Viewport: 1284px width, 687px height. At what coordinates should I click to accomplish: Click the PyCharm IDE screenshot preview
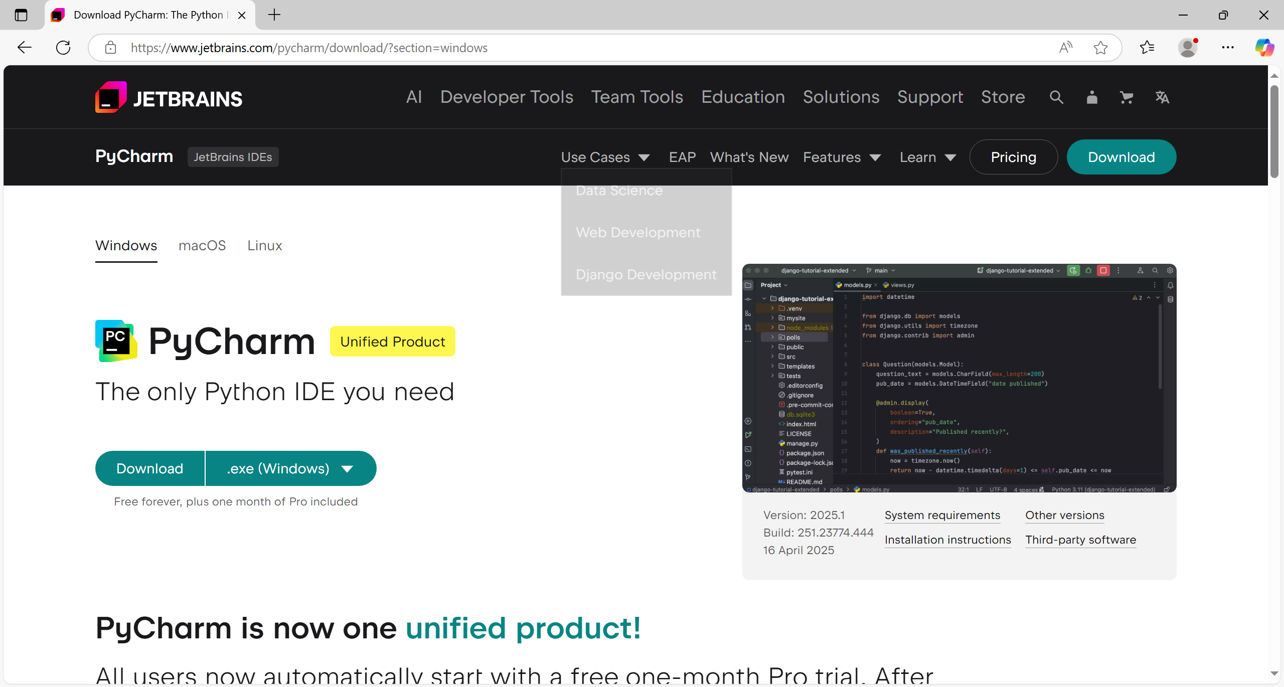click(959, 378)
